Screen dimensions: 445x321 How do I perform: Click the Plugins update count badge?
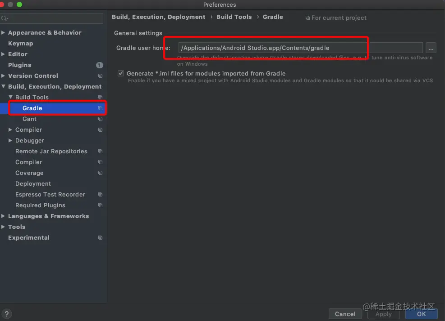click(99, 65)
